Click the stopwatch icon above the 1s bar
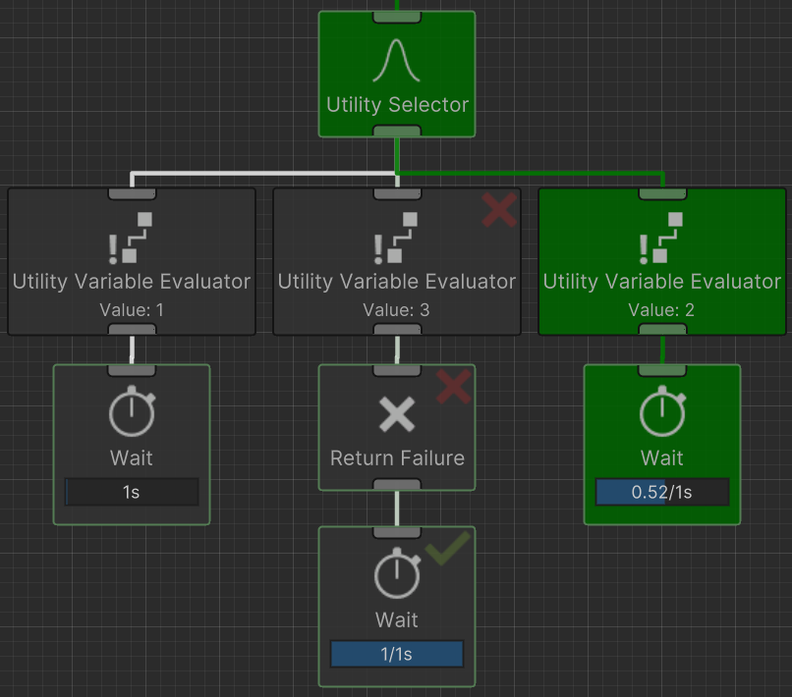 pyautogui.click(x=132, y=413)
